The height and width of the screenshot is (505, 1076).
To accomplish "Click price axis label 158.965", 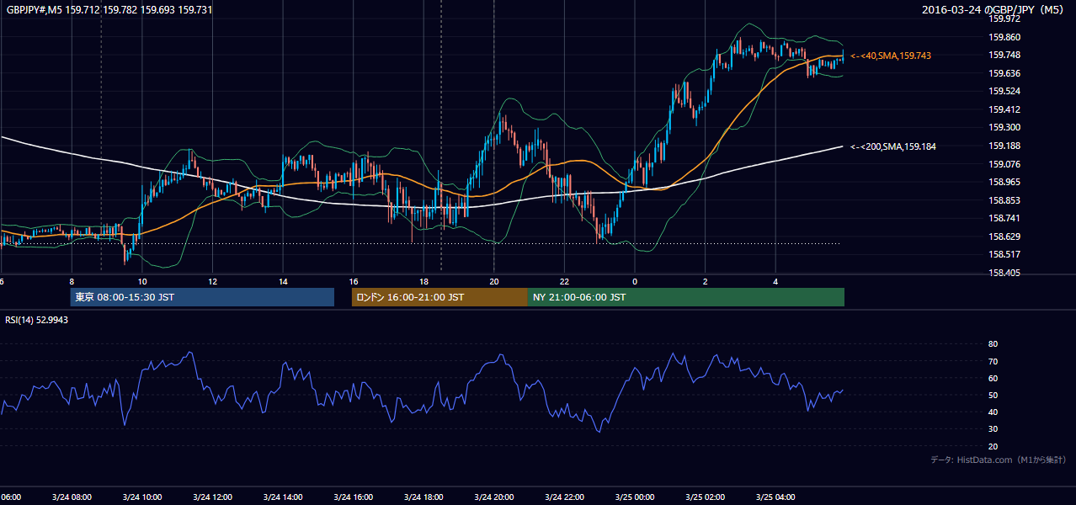I will (x=1004, y=182).
